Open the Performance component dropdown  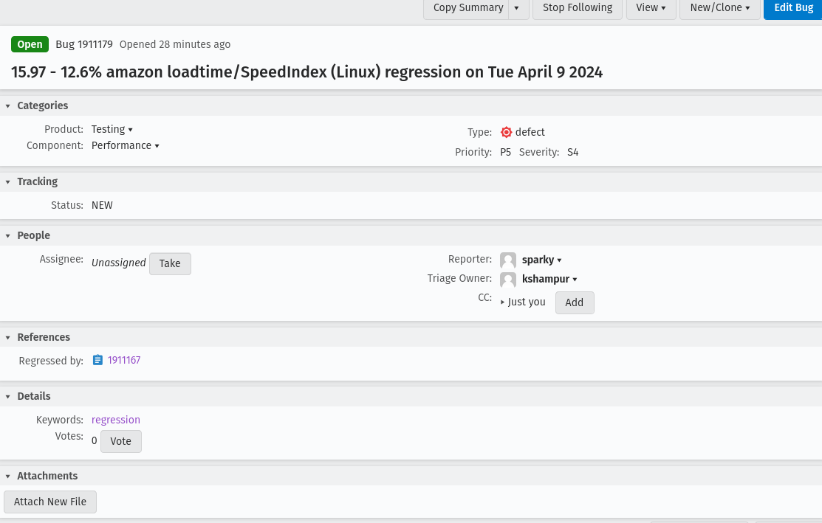[x=125, y=146]
